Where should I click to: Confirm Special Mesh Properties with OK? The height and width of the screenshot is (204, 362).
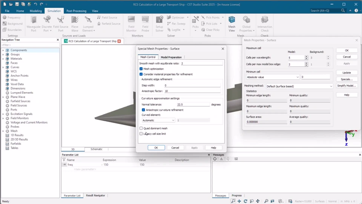tap(156, 148)
